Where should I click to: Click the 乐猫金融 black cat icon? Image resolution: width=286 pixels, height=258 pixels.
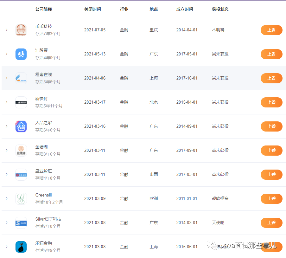(21, 247)
